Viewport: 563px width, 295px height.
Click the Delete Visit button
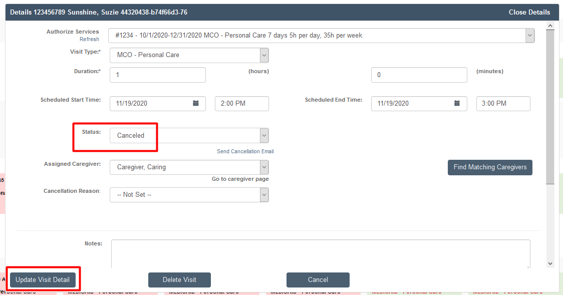tap(179, 280)
